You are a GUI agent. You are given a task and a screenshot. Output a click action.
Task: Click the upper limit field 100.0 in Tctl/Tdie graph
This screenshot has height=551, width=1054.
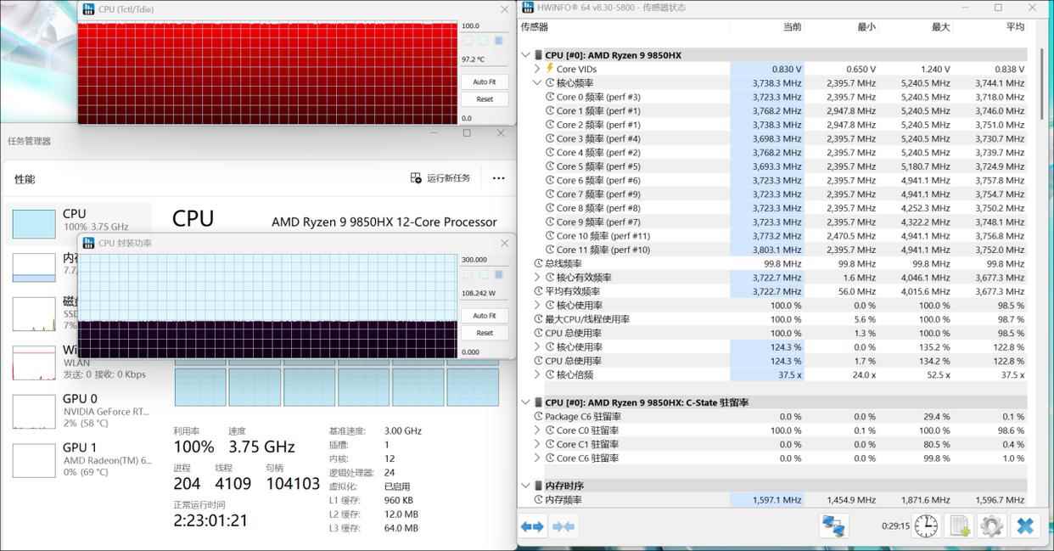click(x=484, y=26)
